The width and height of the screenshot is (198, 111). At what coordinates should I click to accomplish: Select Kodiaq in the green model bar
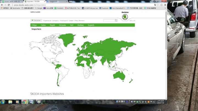[x=81, y=25]
